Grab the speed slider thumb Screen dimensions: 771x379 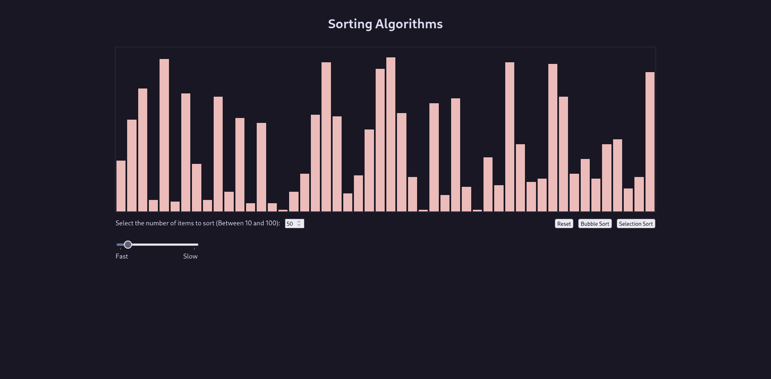point(128,245)
